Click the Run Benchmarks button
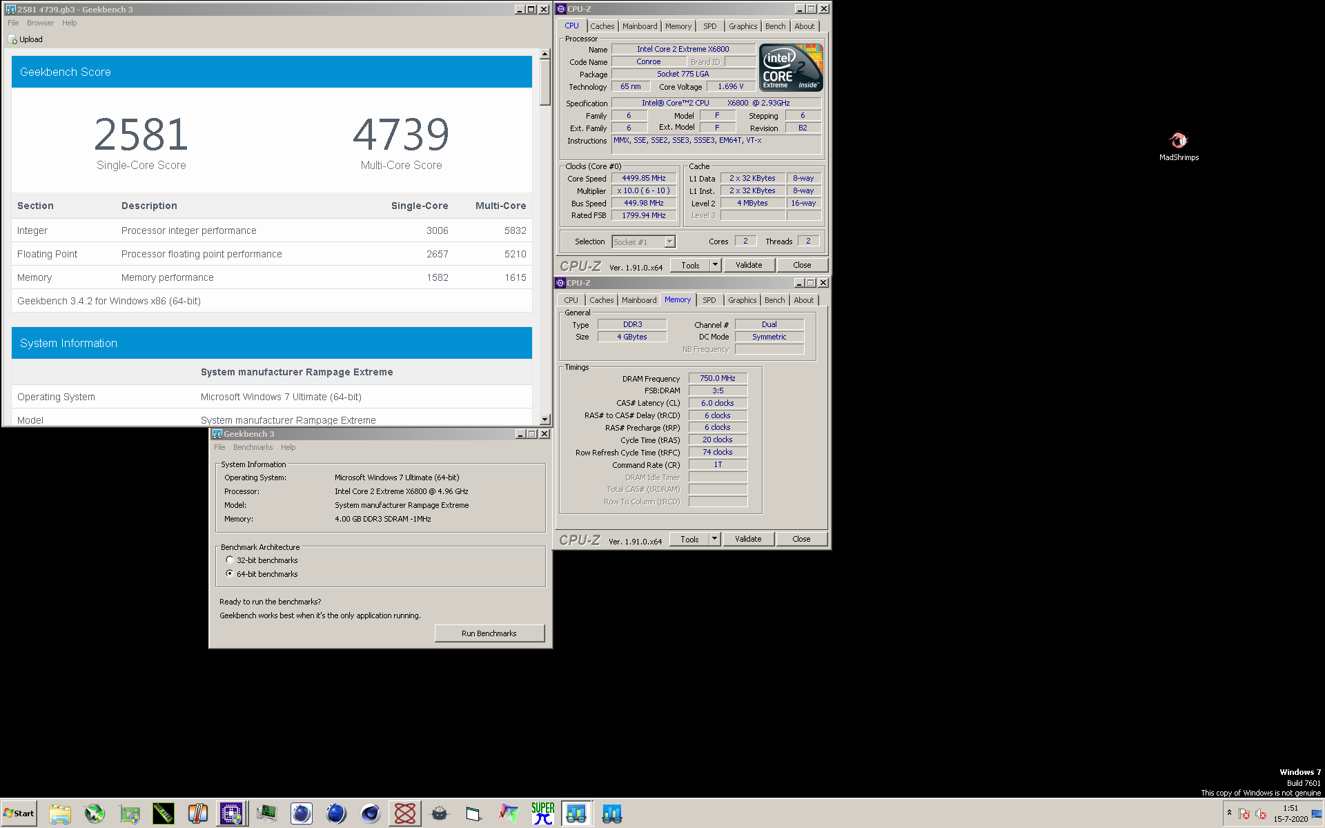The width and height of the screenshot is (1325, 828). 489,633
